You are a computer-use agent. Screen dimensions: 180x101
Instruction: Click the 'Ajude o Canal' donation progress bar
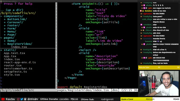[x=150, y=99]
